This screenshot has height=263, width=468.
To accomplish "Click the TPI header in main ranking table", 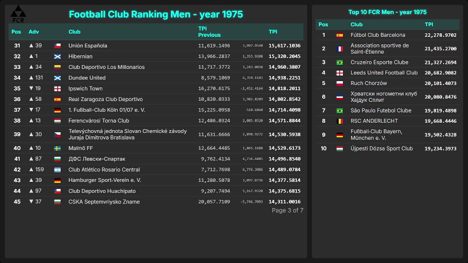I will (x=273, y=32).
